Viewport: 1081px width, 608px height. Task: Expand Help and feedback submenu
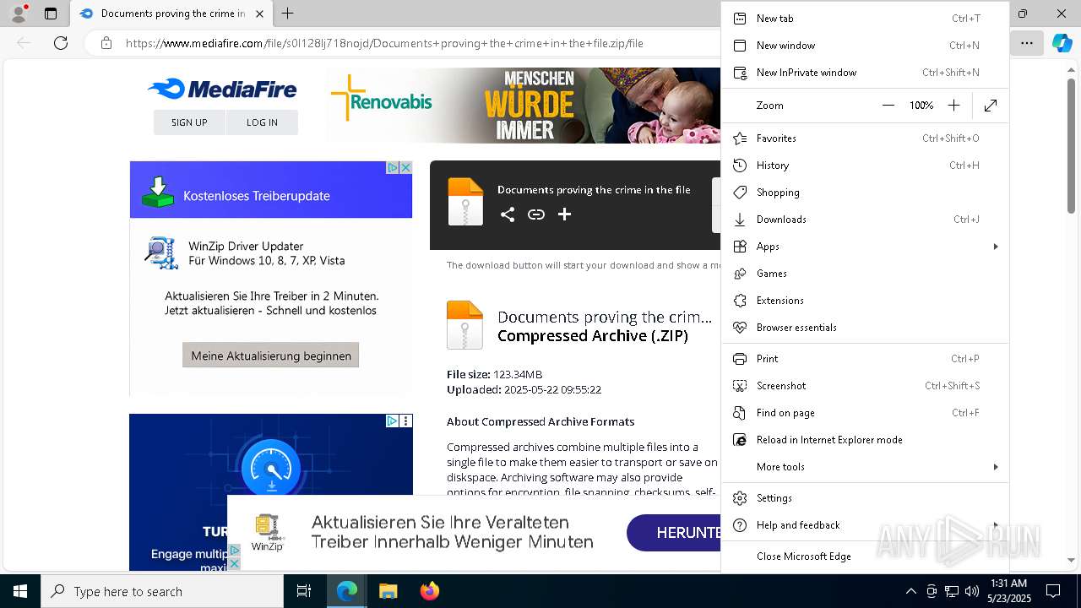[x=865, y=524]
